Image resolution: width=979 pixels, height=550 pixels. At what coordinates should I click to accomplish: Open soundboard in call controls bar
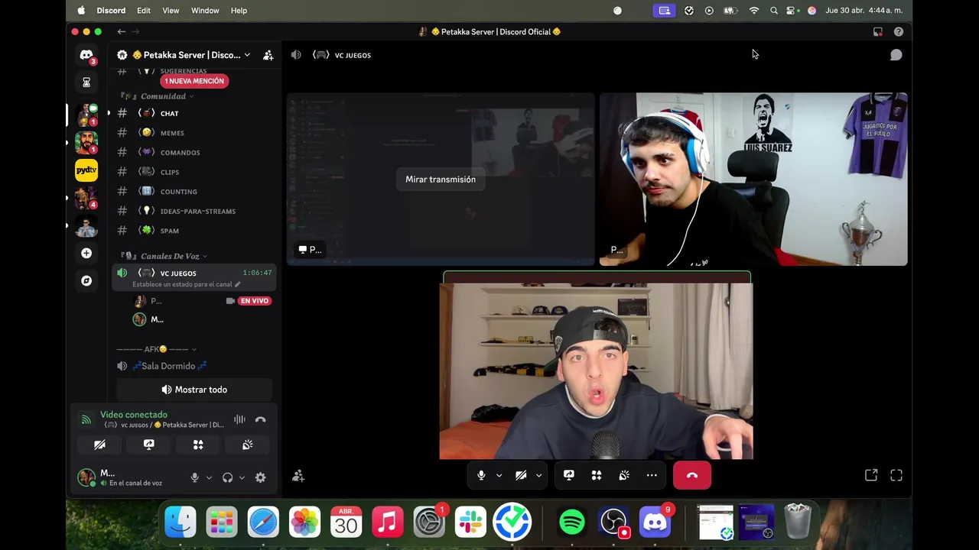(x=624, y=475)
